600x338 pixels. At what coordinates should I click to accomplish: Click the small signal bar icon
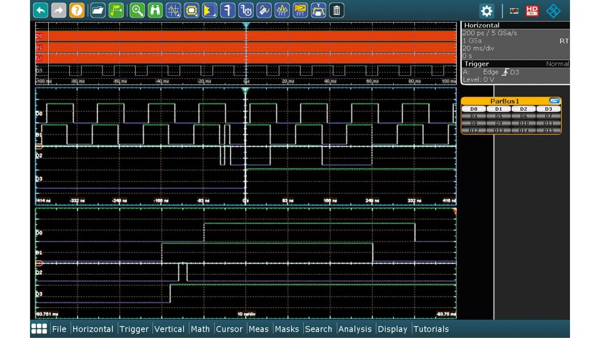pyautogui.click(x=514, y=11)
